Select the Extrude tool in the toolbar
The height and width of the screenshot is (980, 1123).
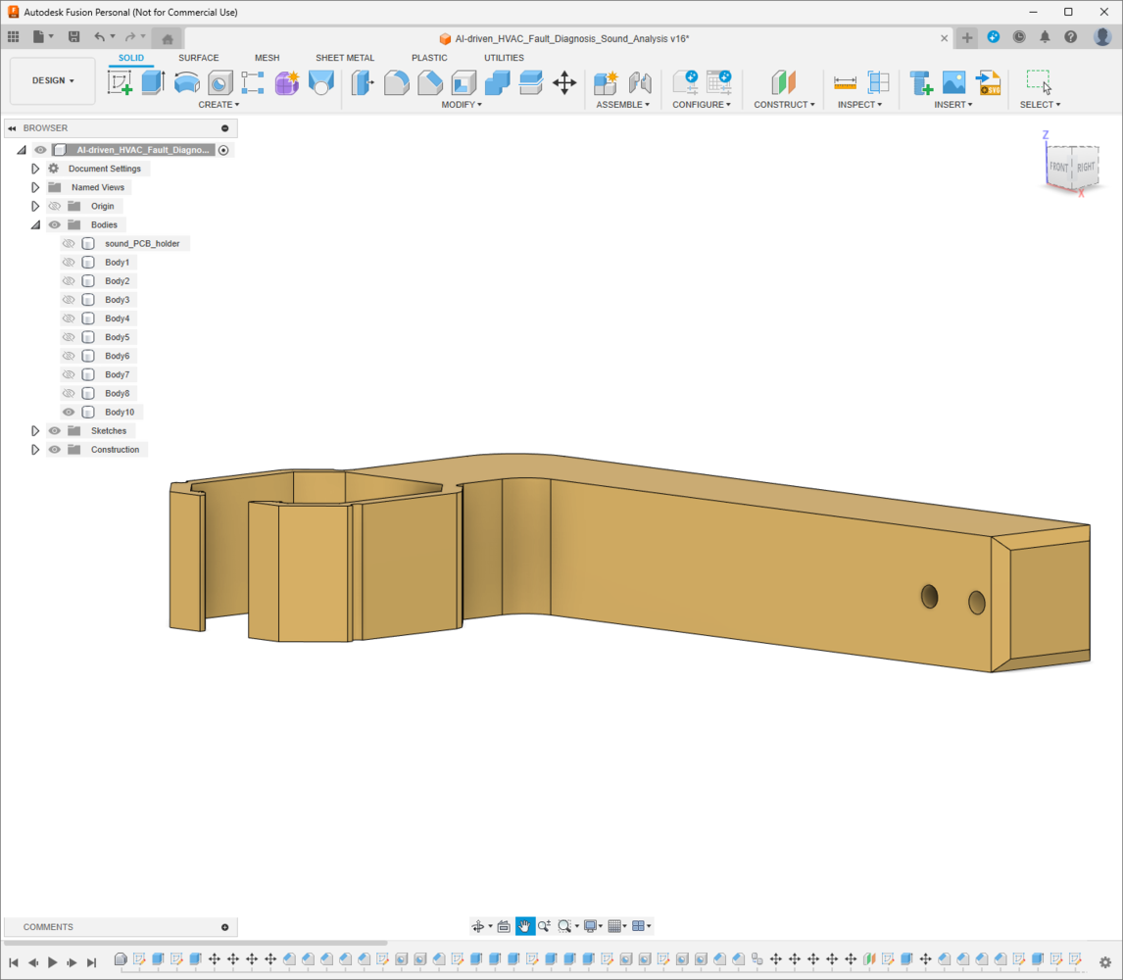tap(153, 82)
